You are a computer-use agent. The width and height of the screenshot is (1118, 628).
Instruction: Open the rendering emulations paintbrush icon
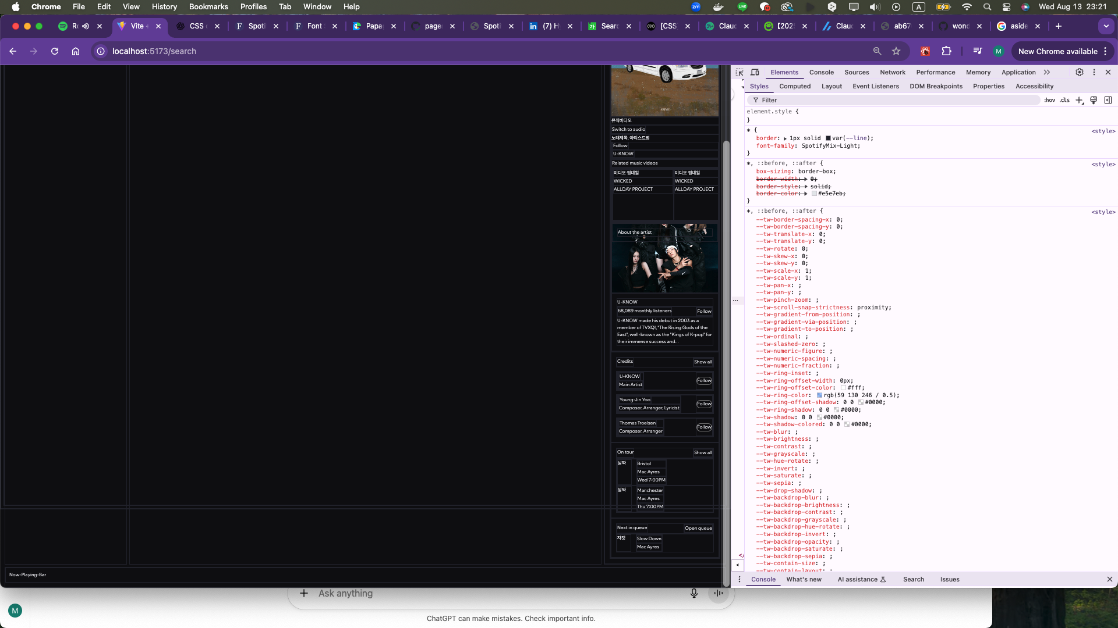(x=1094, y=100)
